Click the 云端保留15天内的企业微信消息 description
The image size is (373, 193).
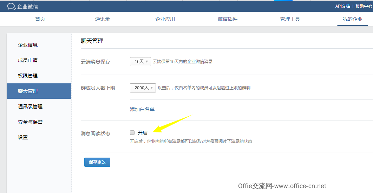[x=183, y=62]
